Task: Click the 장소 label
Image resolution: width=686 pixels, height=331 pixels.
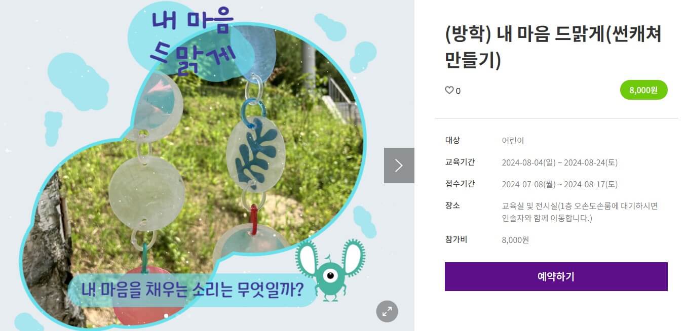Action: point(452,205)
